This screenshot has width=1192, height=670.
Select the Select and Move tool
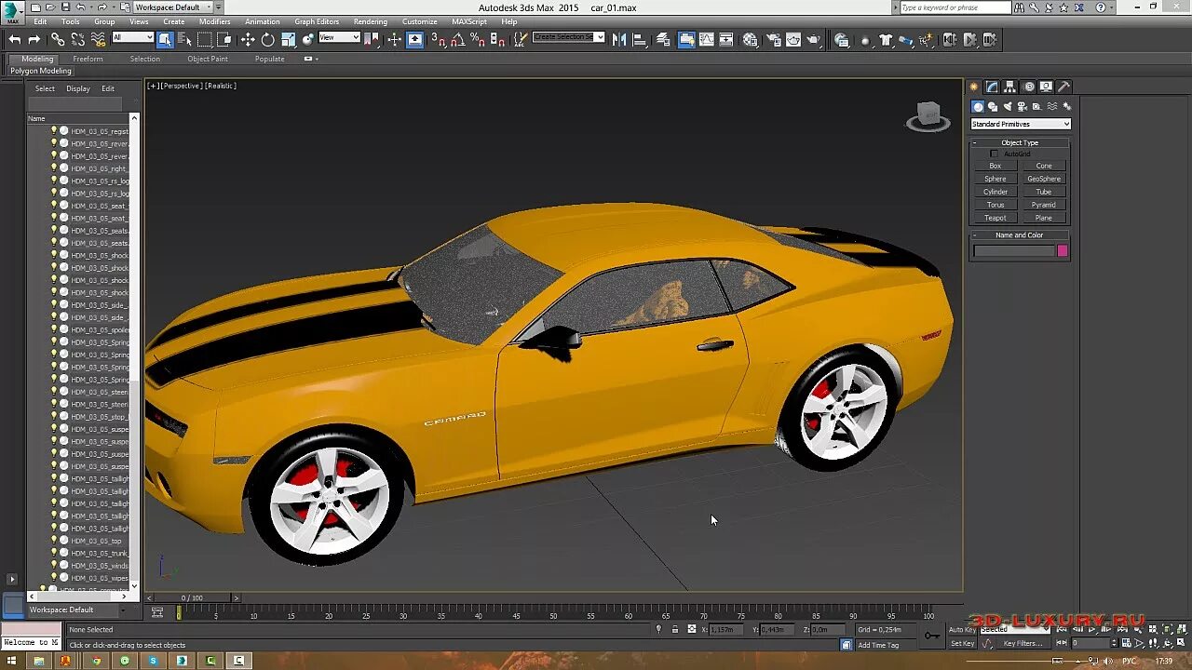(248, 39)
